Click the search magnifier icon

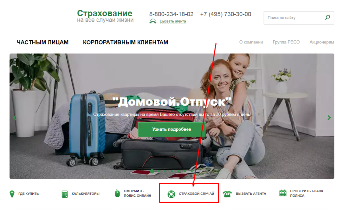point(327,17)
